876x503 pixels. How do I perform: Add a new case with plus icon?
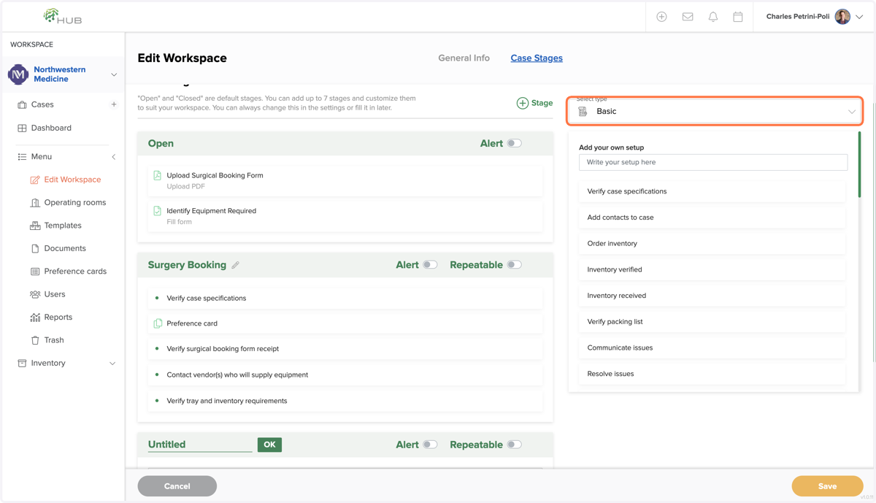114,104
